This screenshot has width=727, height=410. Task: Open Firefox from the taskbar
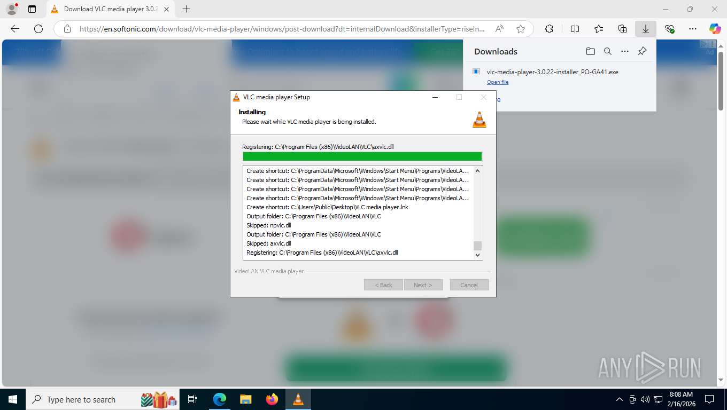272,399
